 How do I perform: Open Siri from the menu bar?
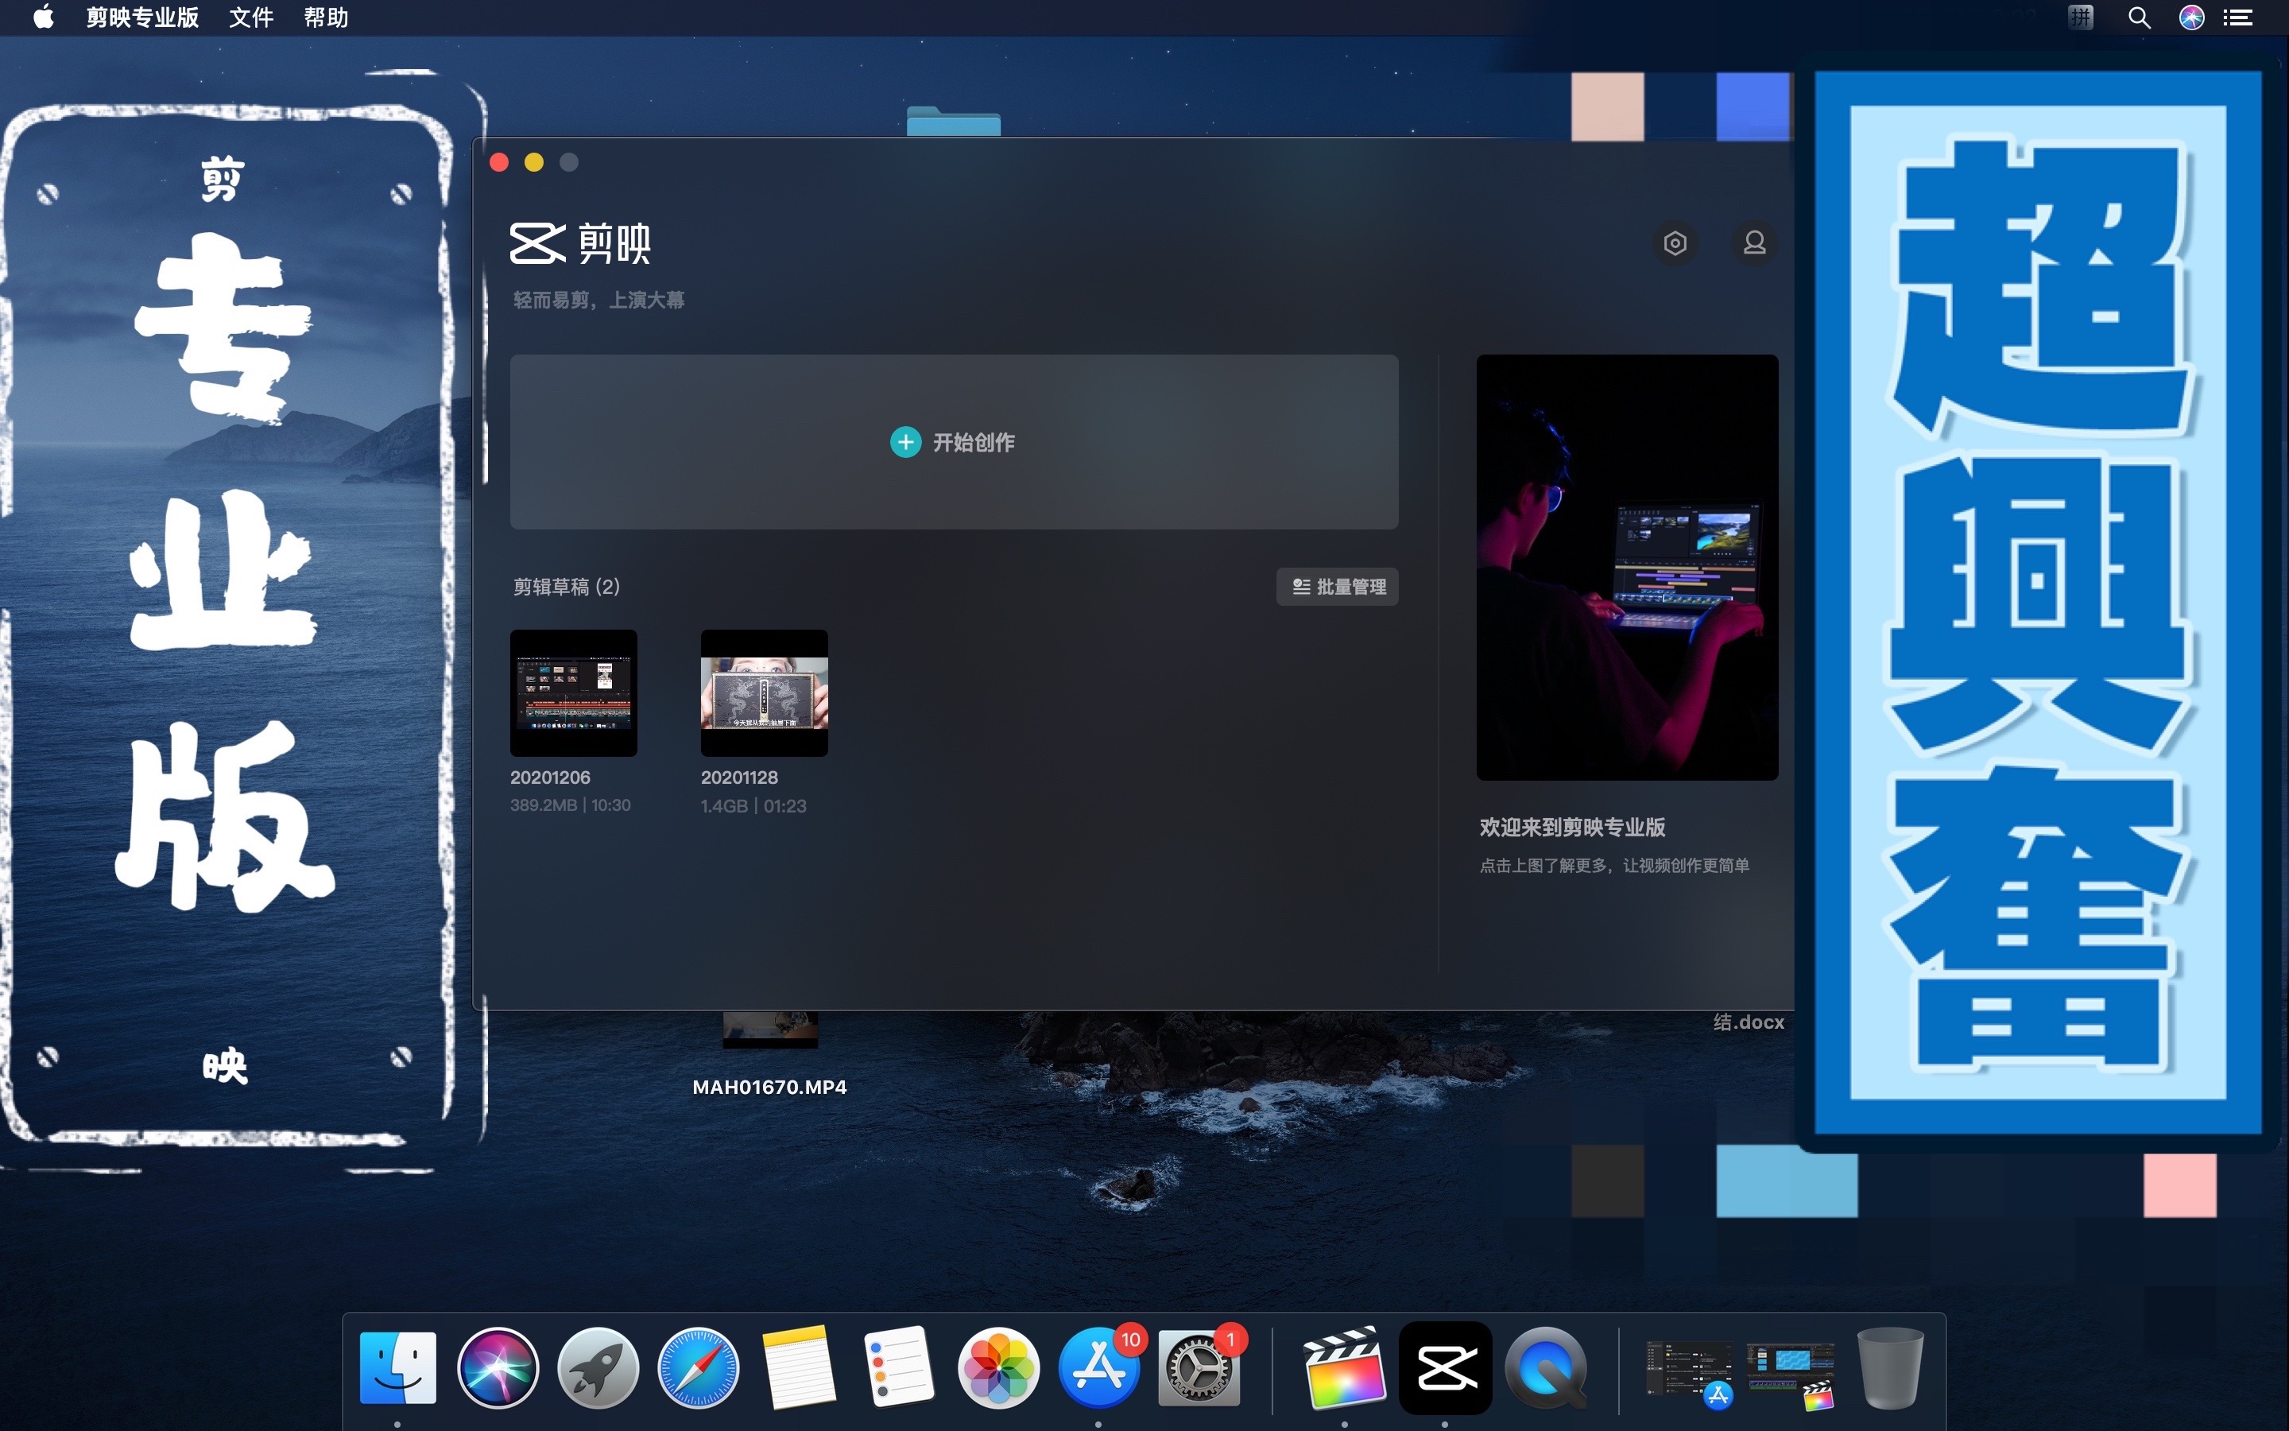point(2191,18)
